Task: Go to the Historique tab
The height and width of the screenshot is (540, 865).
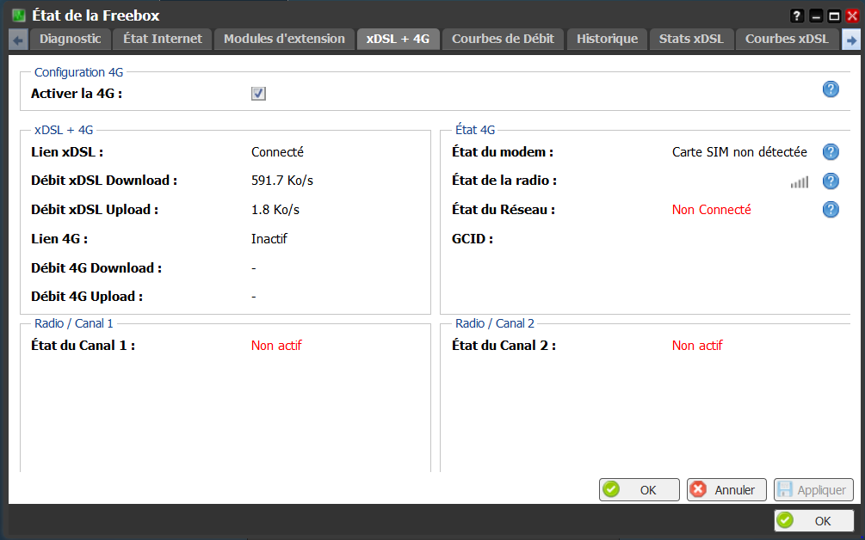Action: [607, 39]
